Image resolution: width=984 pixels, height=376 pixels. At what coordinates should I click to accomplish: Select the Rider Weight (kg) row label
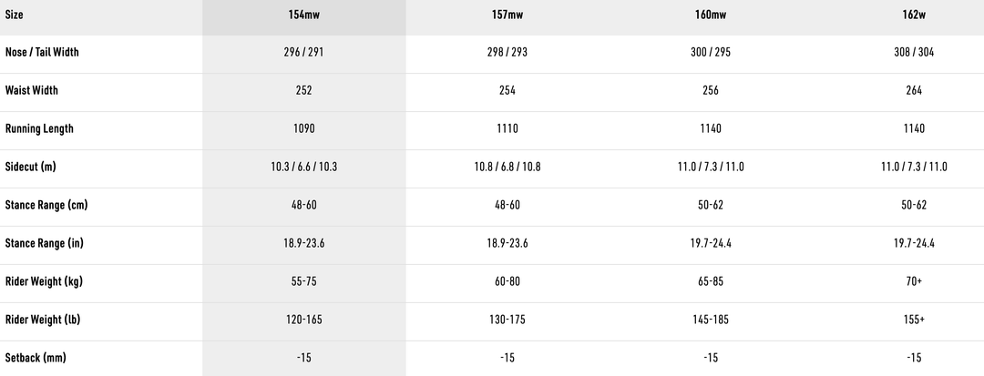44,282
